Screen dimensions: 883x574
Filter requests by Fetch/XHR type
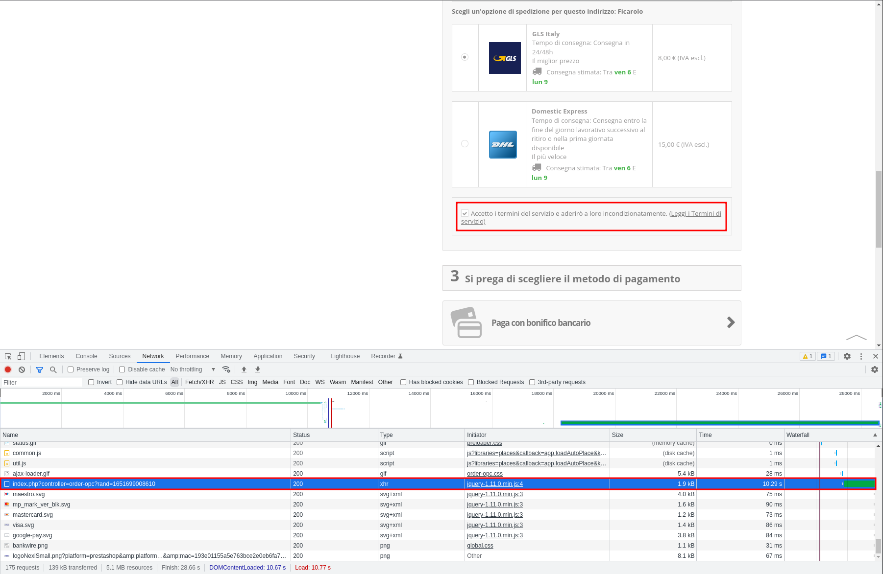point(199,382)
